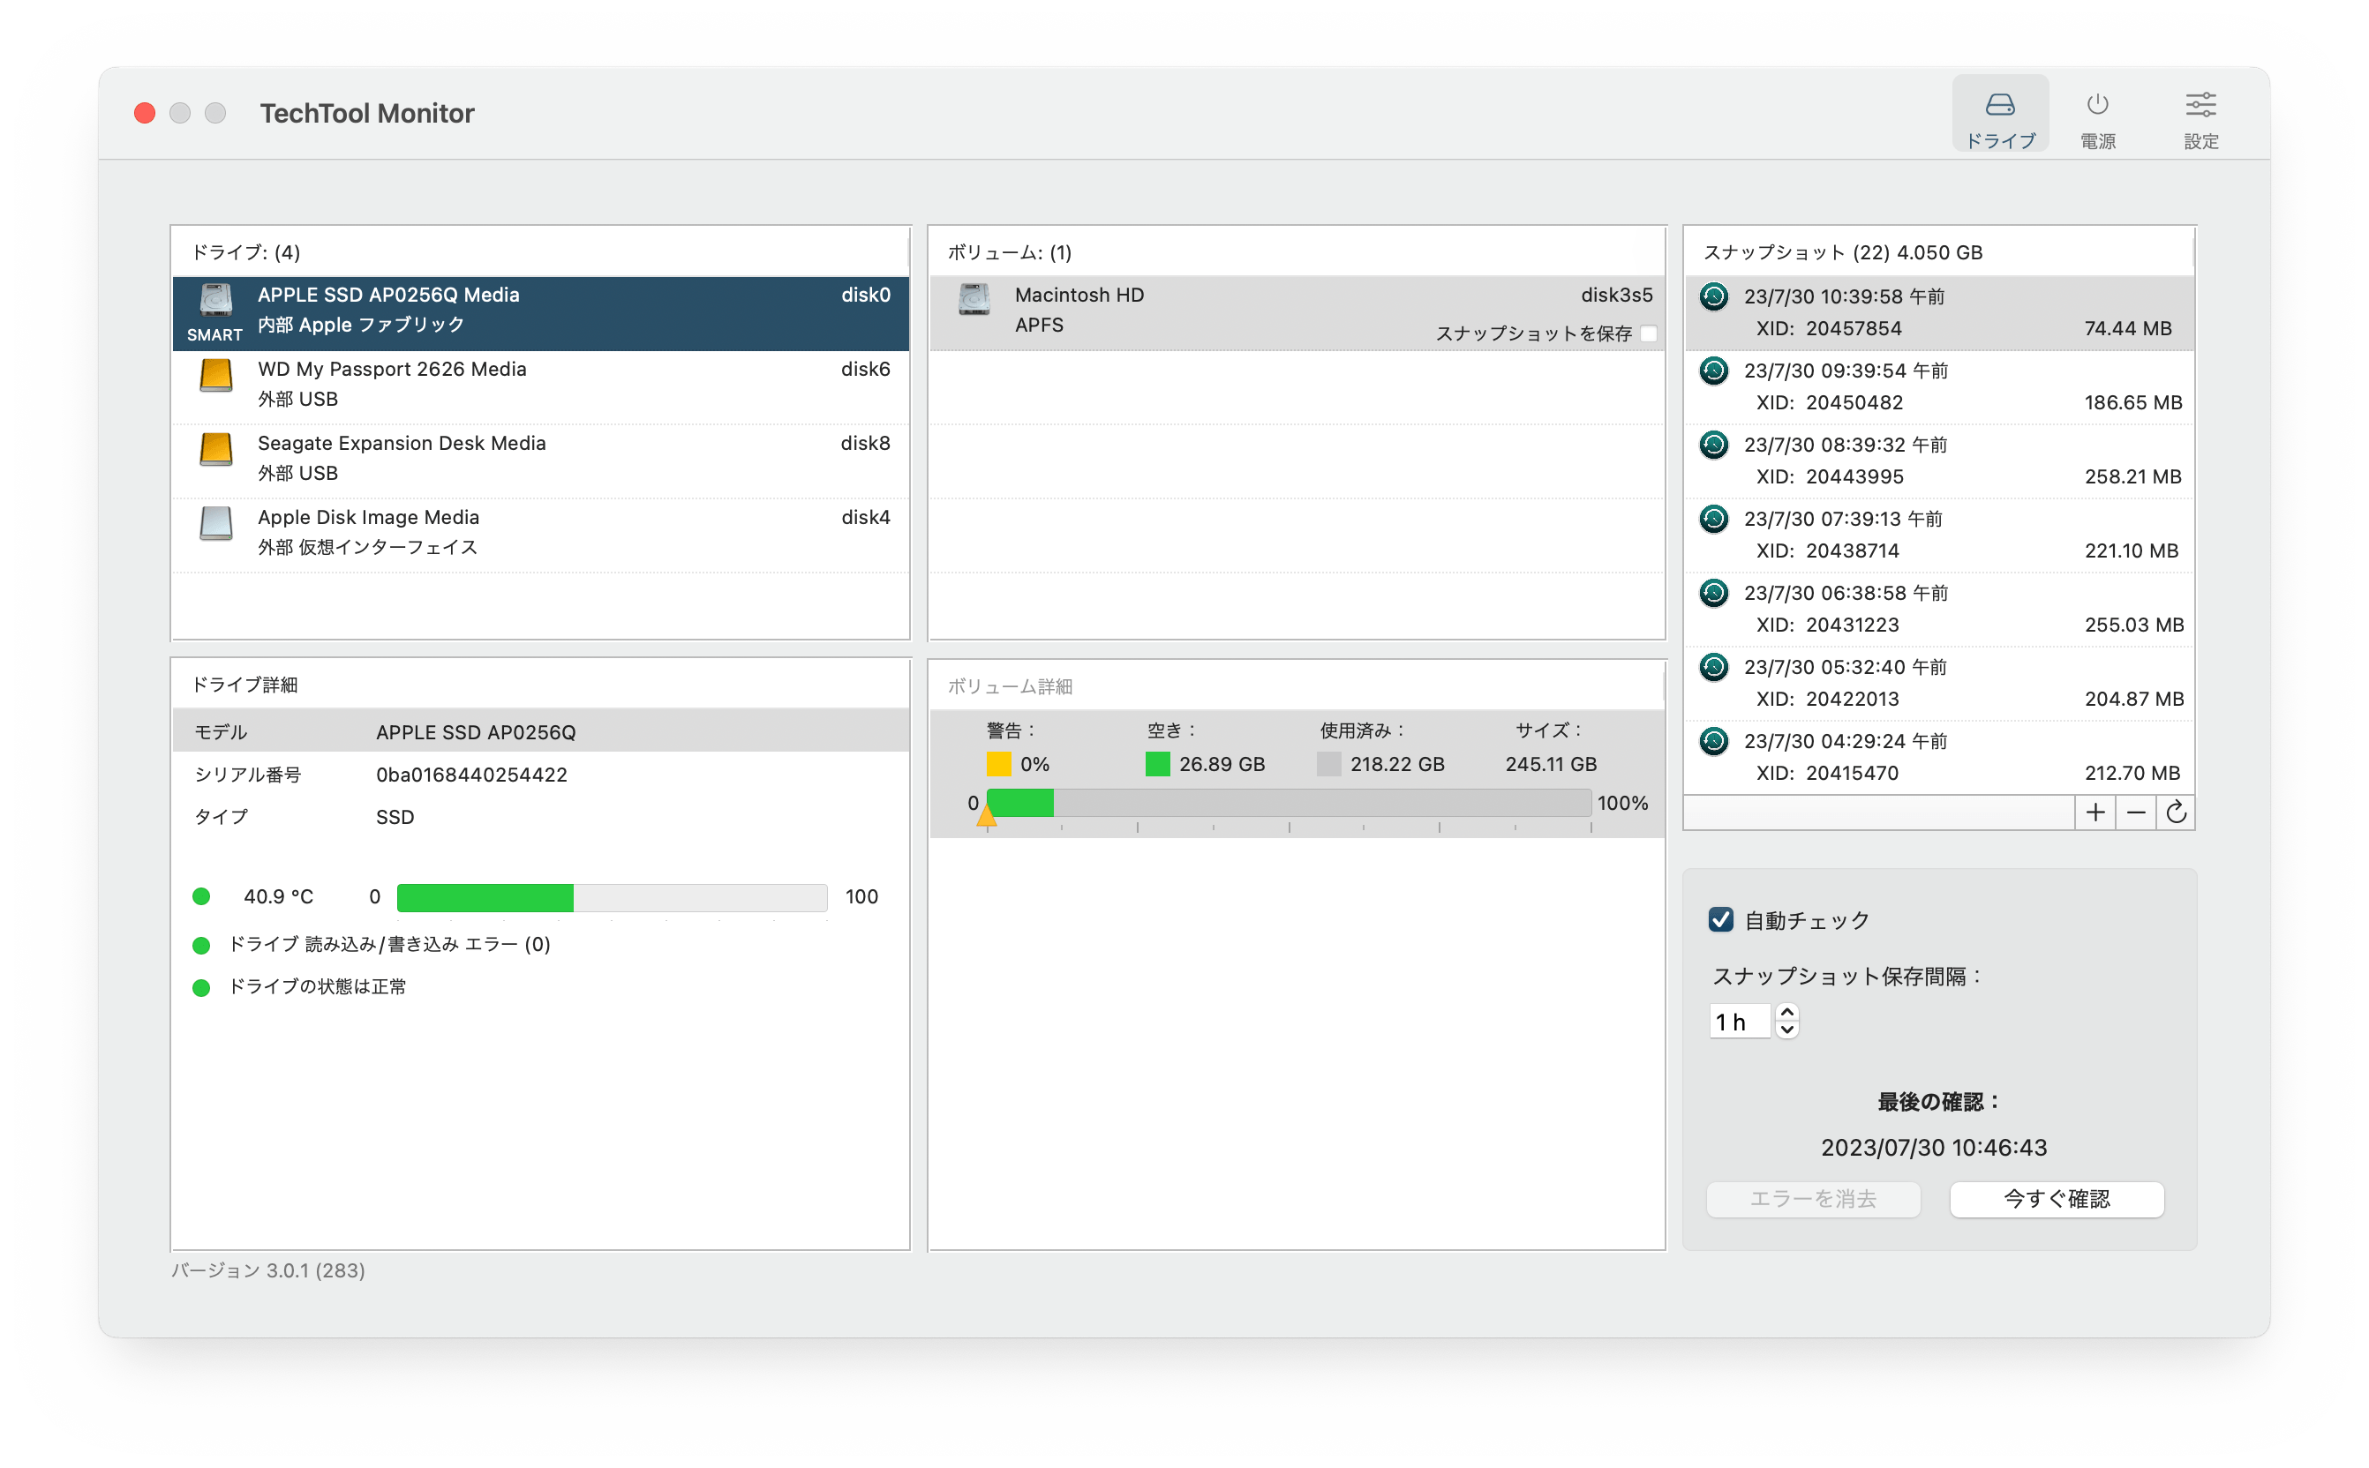Screen dimensions: 2369x1468
Task: Click the refresh snapshots icon
Action: click(2176, 813)
